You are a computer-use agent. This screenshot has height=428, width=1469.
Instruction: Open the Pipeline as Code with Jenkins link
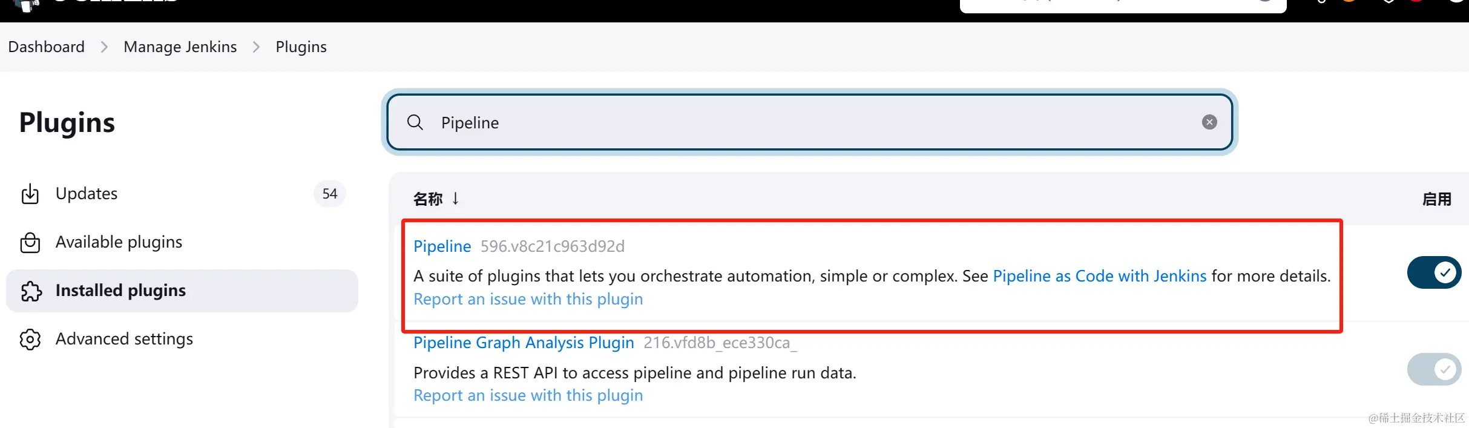point(1099,276)
